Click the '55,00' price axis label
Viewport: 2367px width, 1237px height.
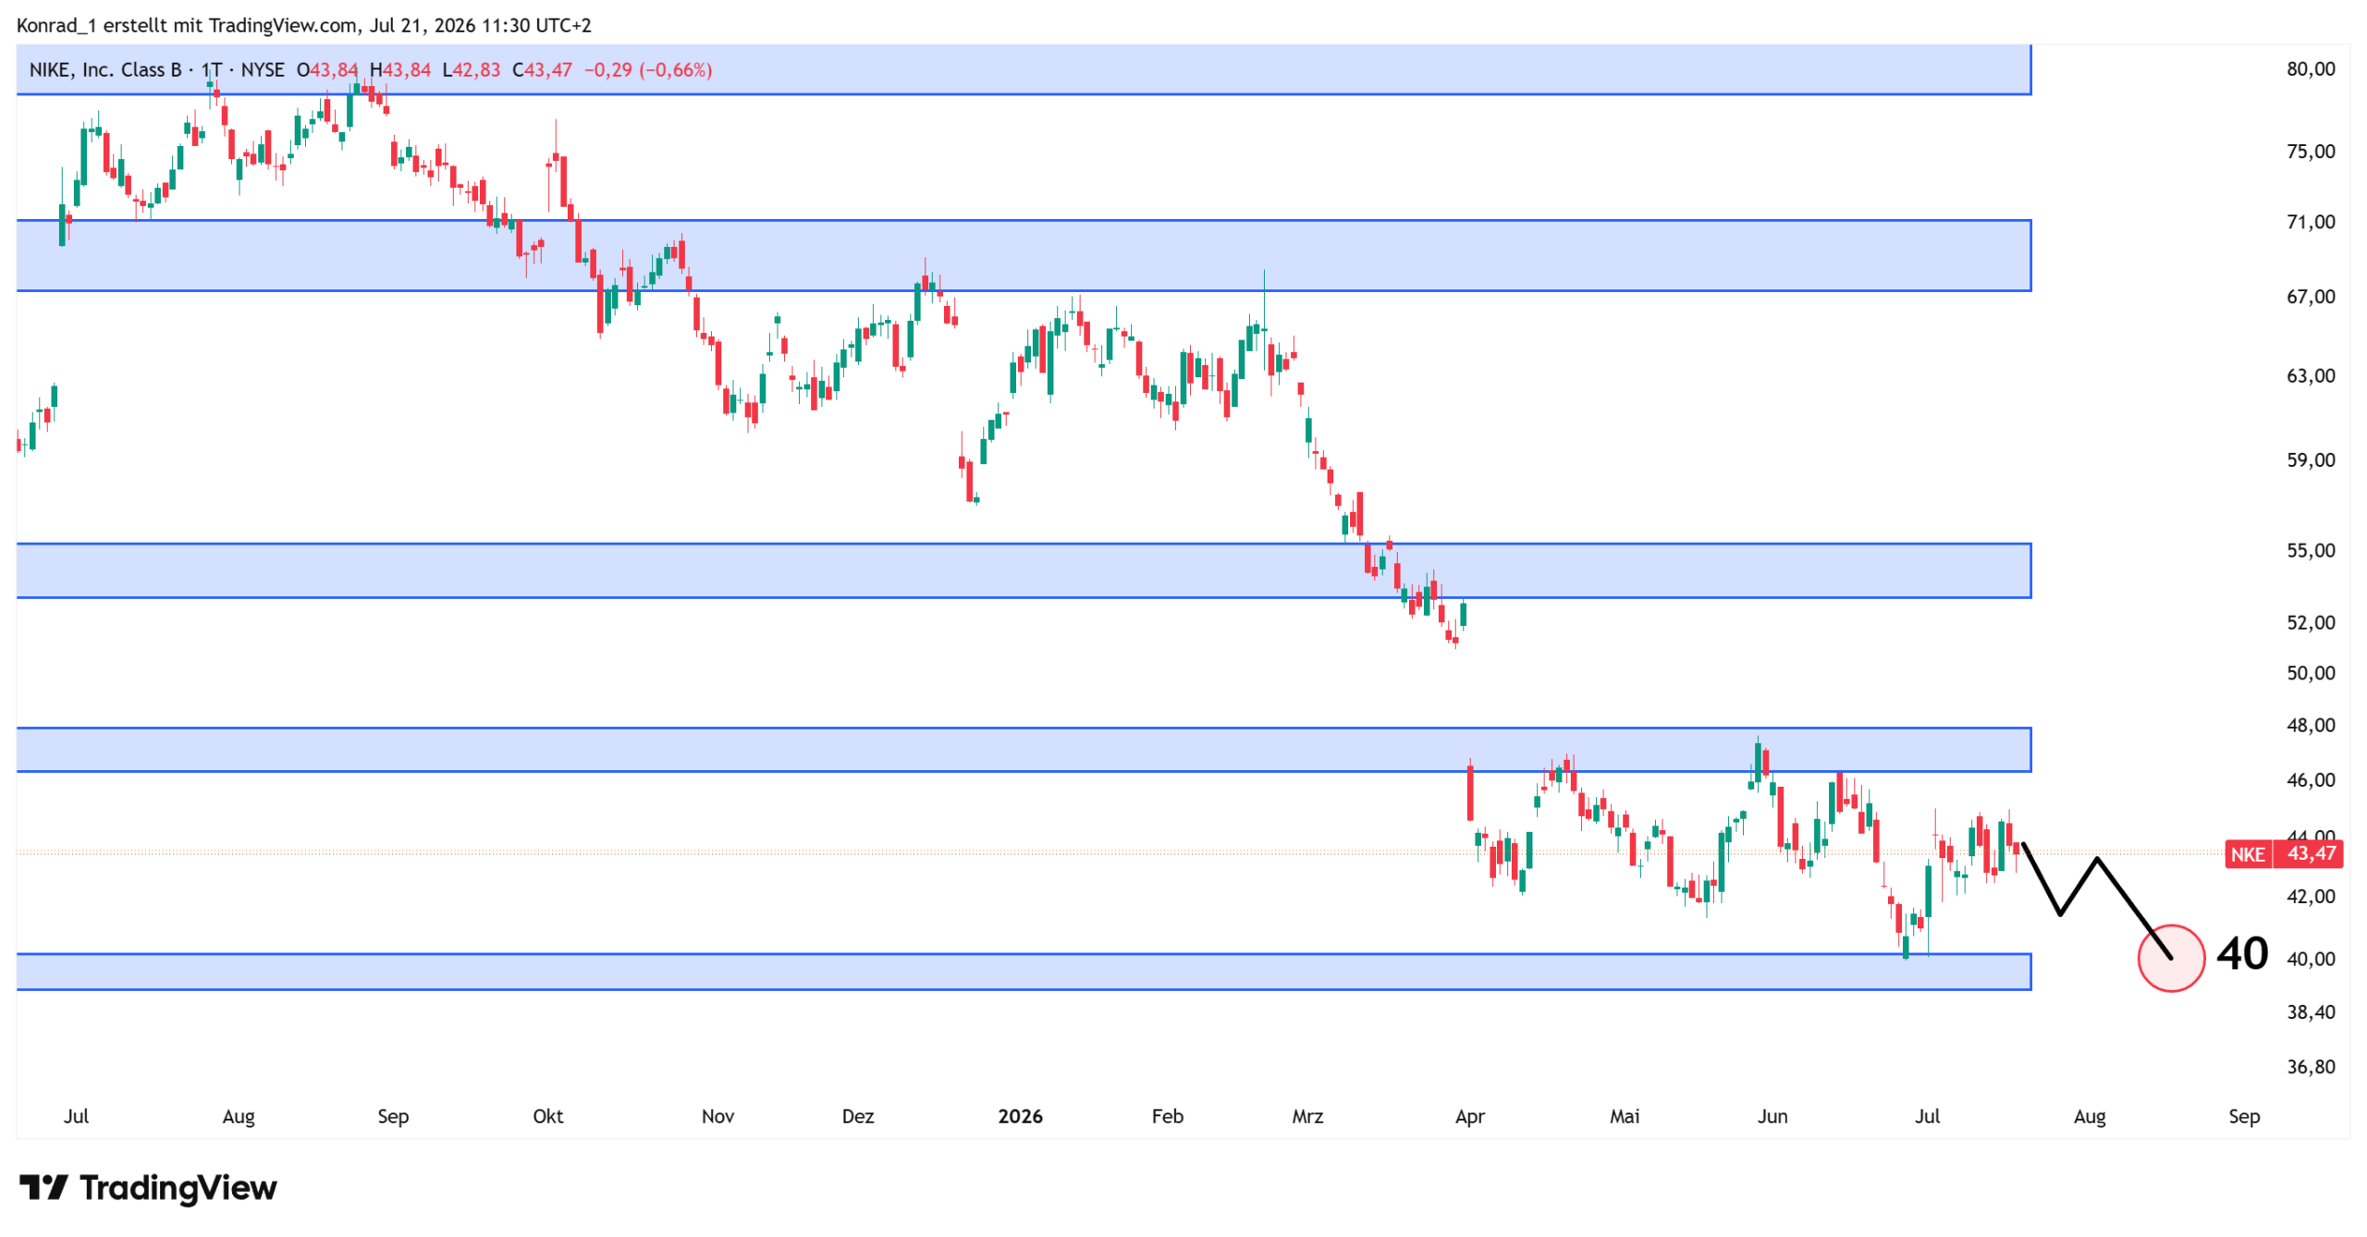tap(2311, 551)
